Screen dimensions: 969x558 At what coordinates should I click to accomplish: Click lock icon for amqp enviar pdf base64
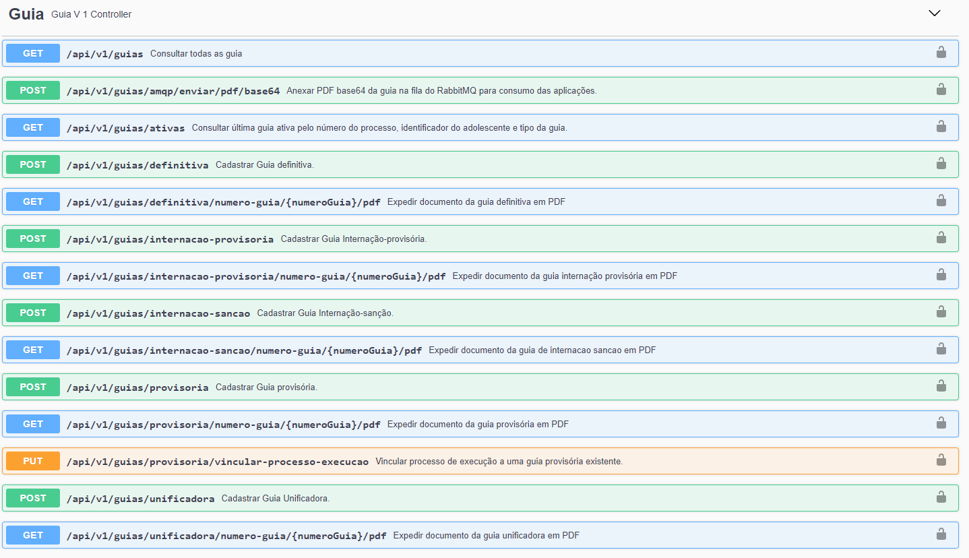coord(941,90)
